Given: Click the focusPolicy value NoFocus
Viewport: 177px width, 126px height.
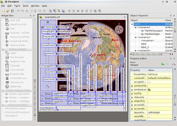Looking at the screenshot, I should [152, 74].
